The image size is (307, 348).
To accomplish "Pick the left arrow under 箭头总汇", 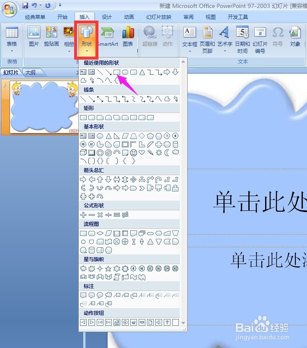I will [92, 179].
